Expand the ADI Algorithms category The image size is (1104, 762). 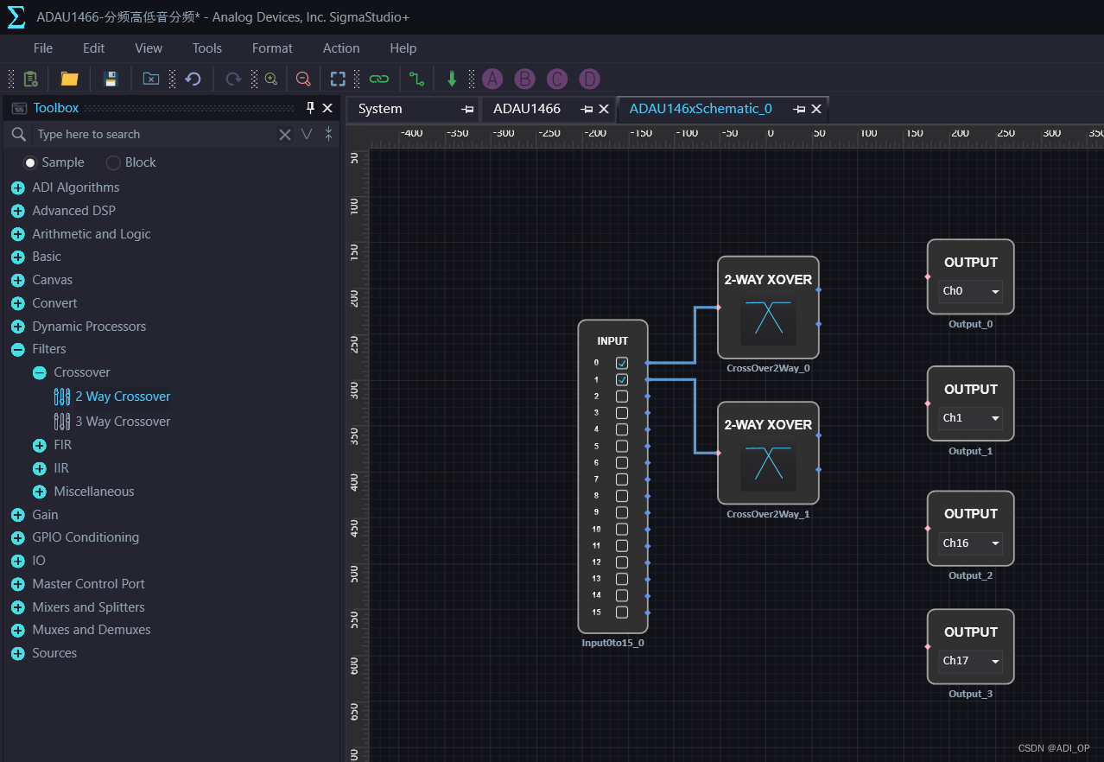click(17, 187)
